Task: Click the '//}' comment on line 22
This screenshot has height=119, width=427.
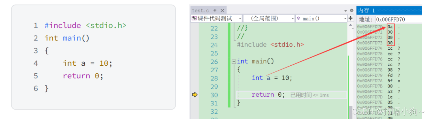Action: [x=242, y=28]
